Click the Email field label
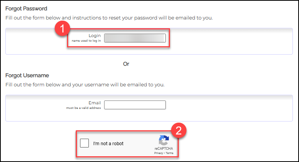 [95, 103]
